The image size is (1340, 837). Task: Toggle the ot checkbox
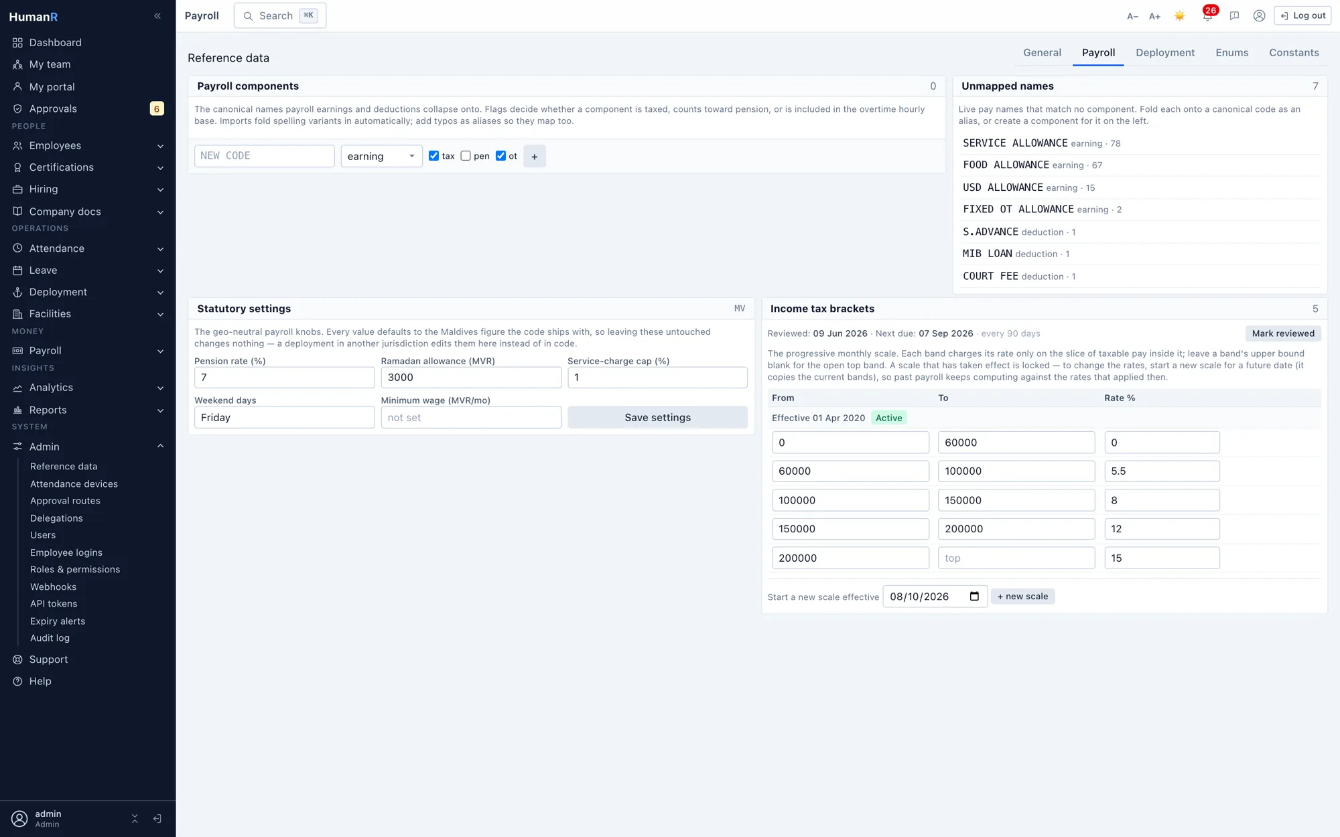(x=500, y=156)
